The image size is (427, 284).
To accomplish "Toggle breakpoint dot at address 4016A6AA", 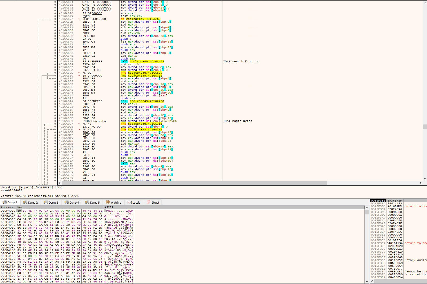I will 55,101.
